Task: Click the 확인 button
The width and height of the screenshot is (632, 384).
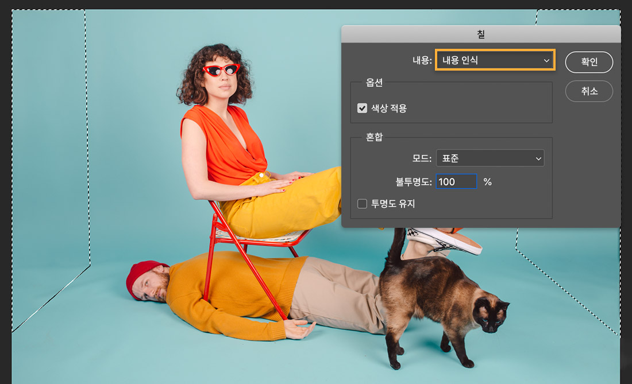Action: click(x=589, y=62)
